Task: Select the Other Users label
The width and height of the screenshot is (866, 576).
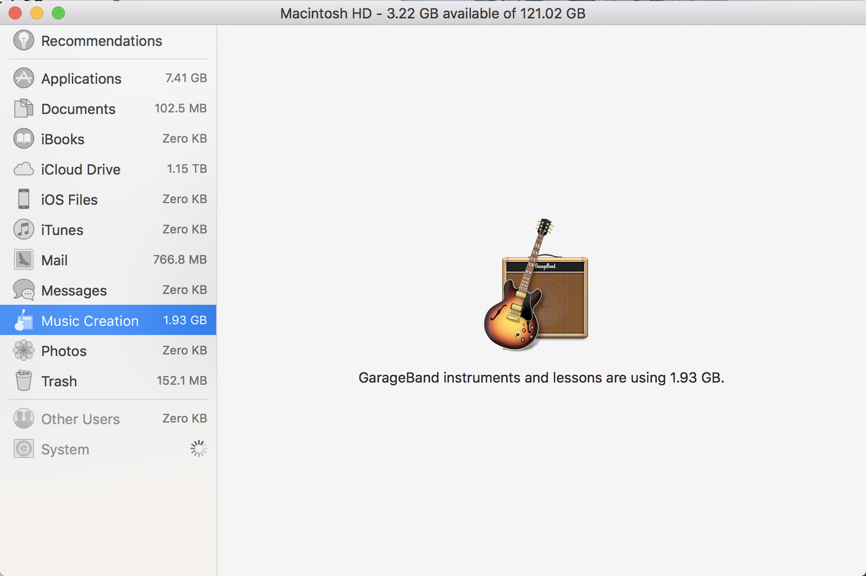Action: pos(81,419)
